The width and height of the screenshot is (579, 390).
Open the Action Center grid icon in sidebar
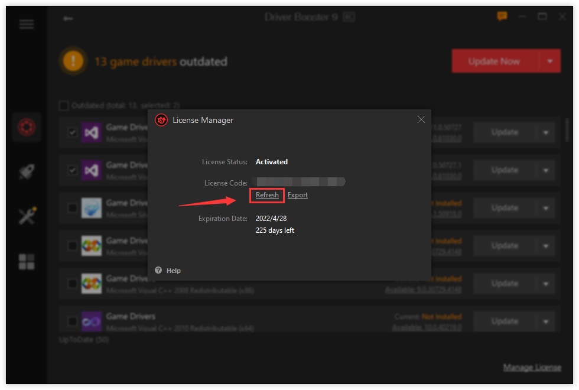(27, 261)
